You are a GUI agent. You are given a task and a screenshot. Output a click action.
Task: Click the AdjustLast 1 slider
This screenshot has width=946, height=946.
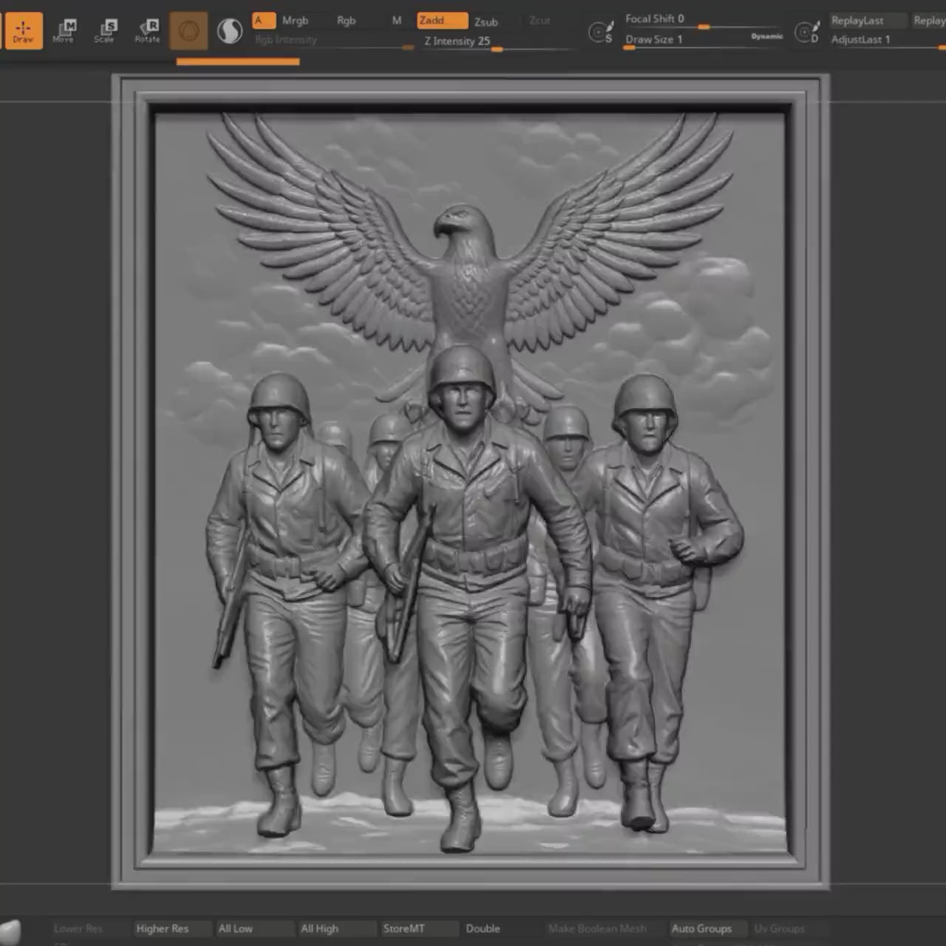coord(887,40)
